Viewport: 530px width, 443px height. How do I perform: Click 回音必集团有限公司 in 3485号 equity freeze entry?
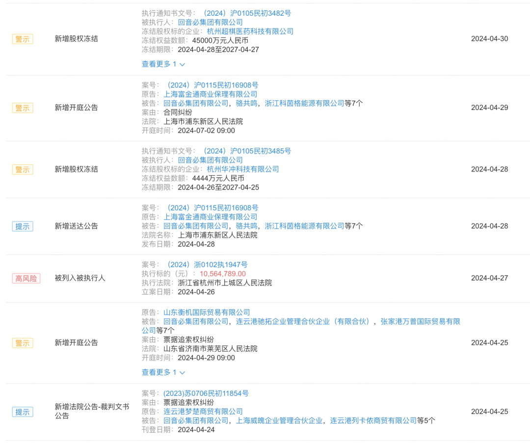(x=210, y=160)
